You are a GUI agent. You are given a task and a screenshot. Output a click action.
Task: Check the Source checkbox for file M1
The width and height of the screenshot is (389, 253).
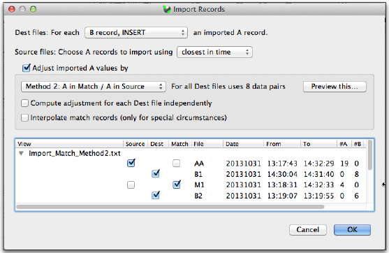point(131,185)
